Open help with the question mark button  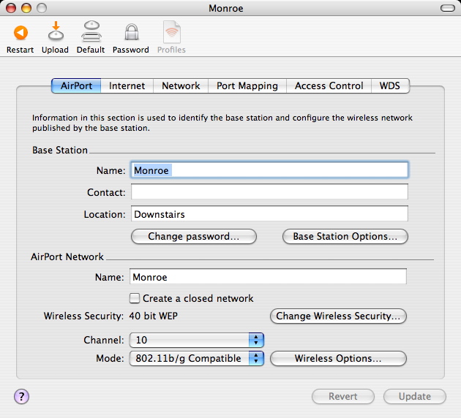[x=21, y=397]
